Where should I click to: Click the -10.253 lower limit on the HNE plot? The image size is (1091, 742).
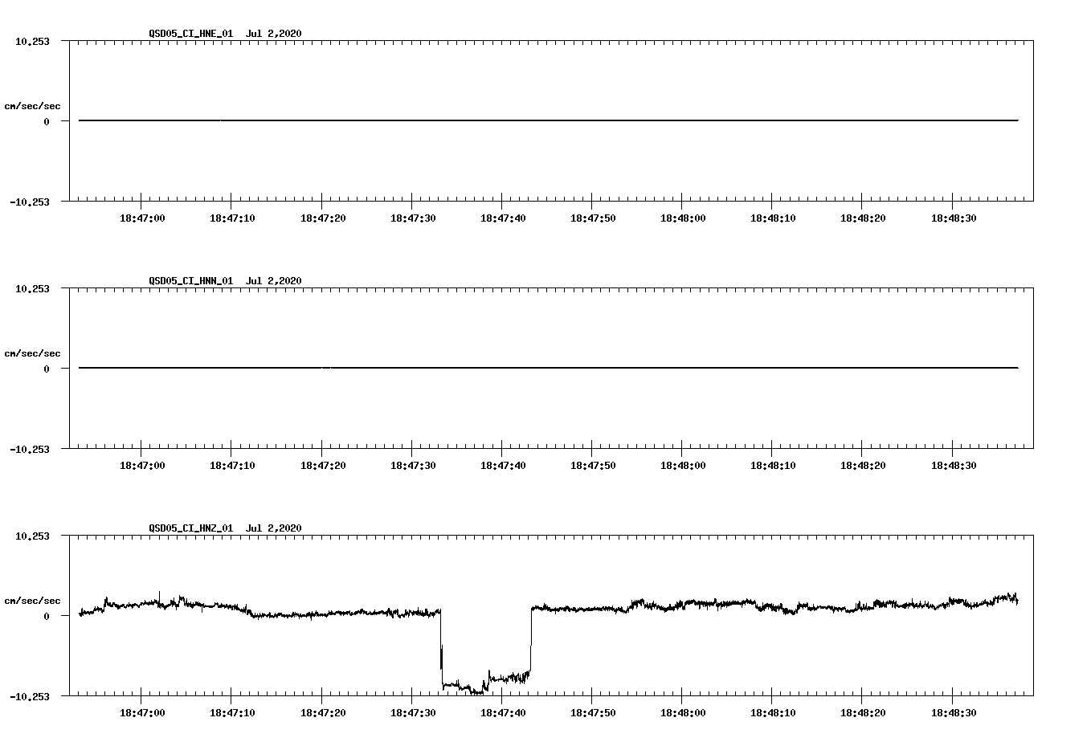(x=30, y=202)
